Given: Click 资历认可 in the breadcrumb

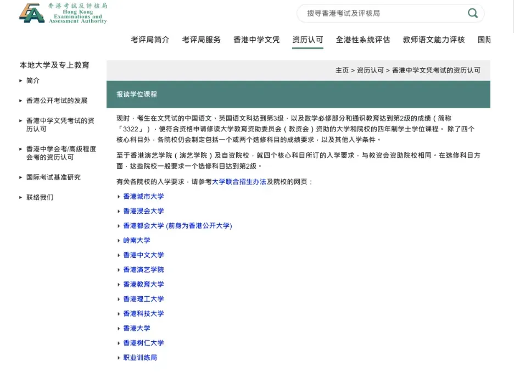Looking at the screenshot, I should [x=370, y=70].
